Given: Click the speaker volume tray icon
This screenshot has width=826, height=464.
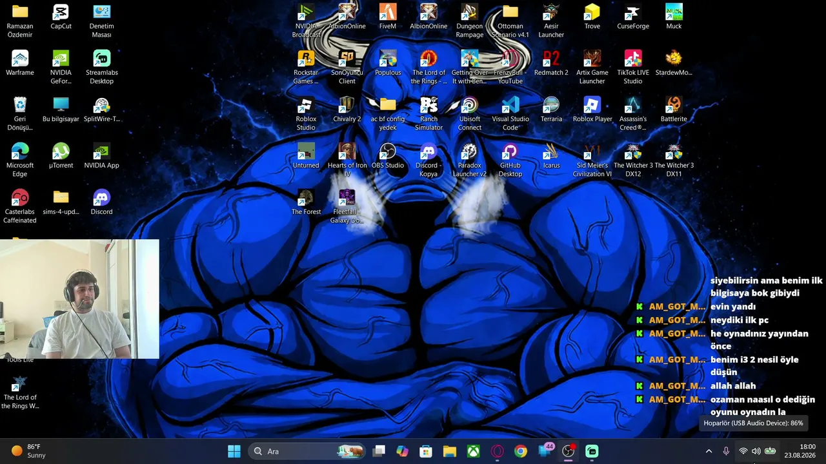Looking at the screenshot, I should point(756,451).
